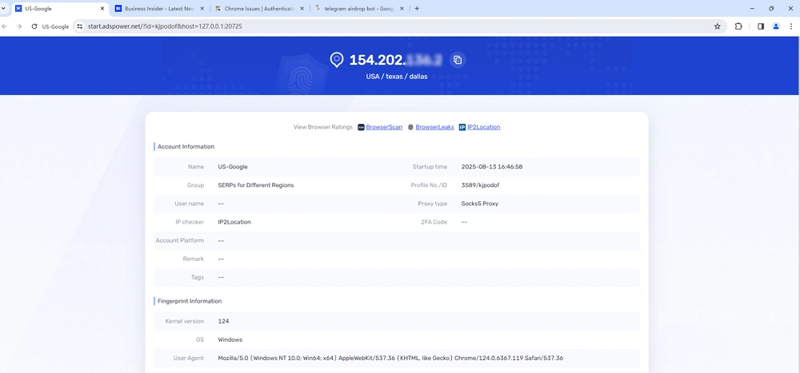Switch to the Business Insider tab
Image resolution: width=800 pixels, height=373 pixels.
pos(160,9)
